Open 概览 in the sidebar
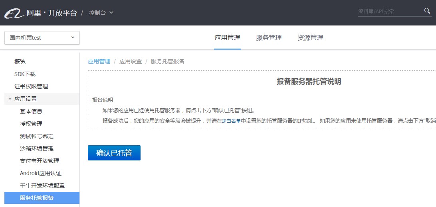The width and height of the screenshot is (436, 207). pos(20,62)
